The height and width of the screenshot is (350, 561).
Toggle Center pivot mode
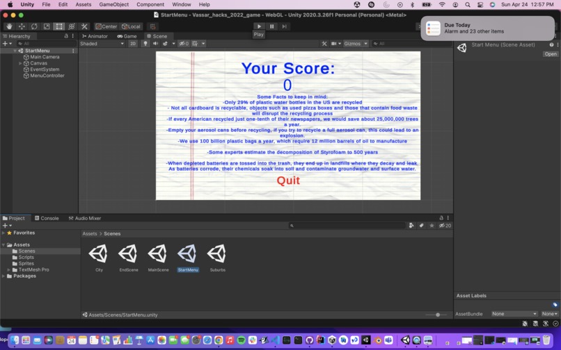click(106, 26)
